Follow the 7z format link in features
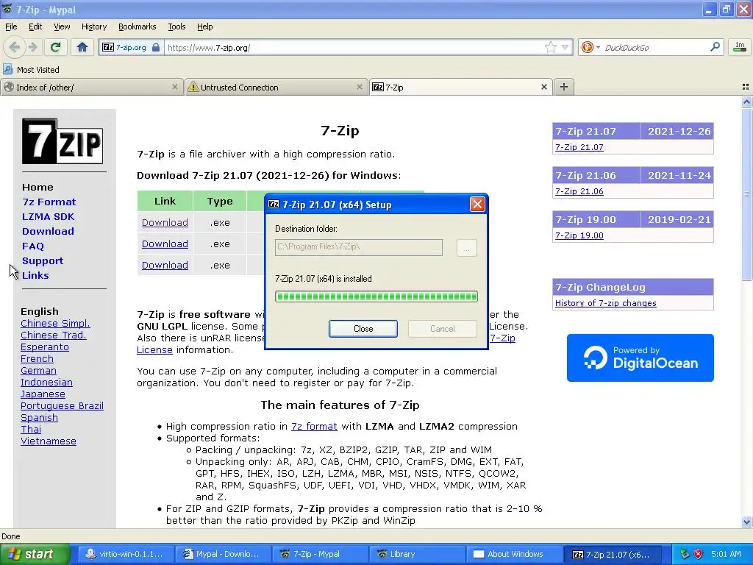 pyautogui.click(x=314, y=426)
